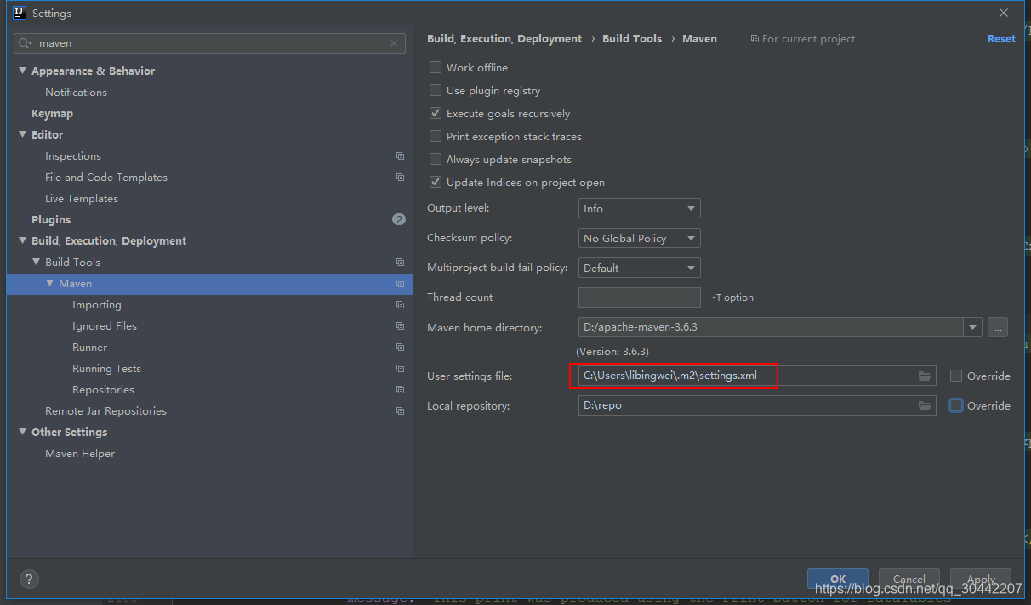Collapse the Maven tree node
This screenshot has width=1031, height=605.
pyautogui.click(x=50, y=283)
